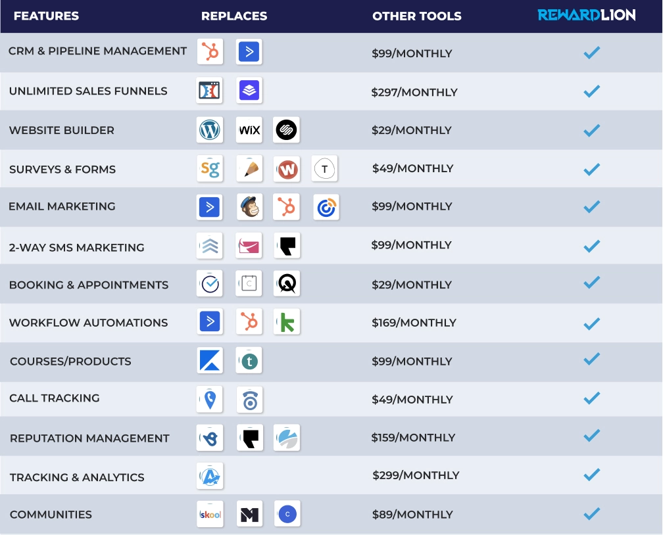Click the Replaces column header

coord(234,16)
